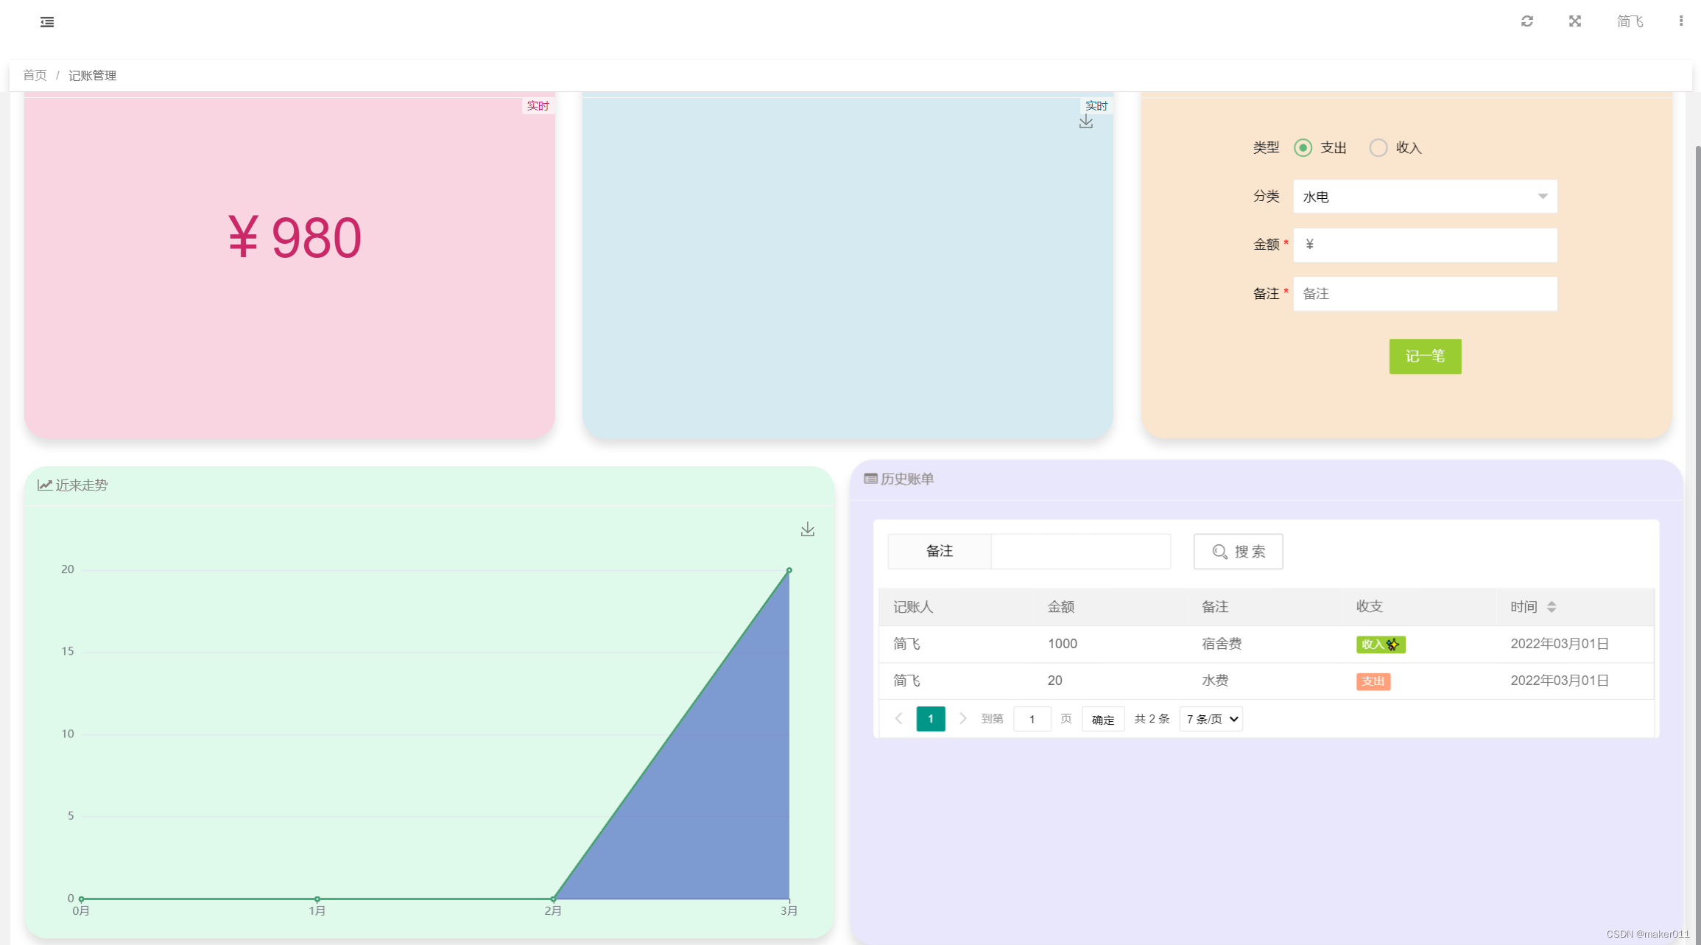Screen dimensions: 1701x945
Task: Select the 收入 radio option
Action: (x=1378, y=148)
